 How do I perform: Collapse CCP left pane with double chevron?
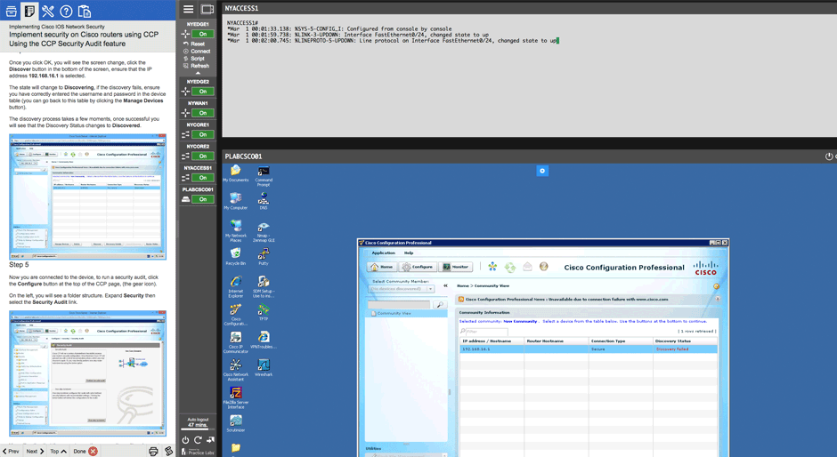coord(446,285)
